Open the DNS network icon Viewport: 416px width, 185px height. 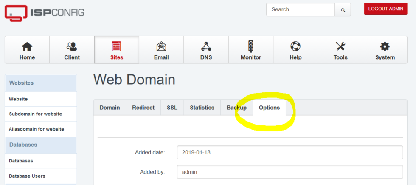click(206, 46)
